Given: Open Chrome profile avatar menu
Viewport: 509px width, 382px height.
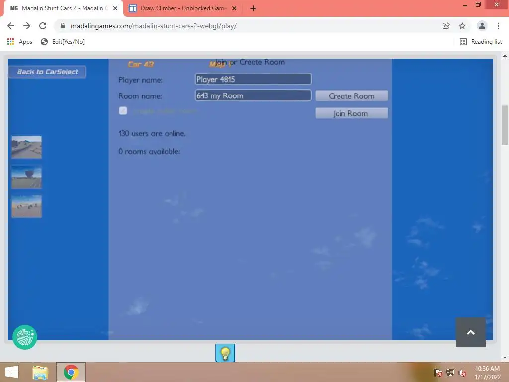Looking at the screenshot, I should tap(482, 26).
